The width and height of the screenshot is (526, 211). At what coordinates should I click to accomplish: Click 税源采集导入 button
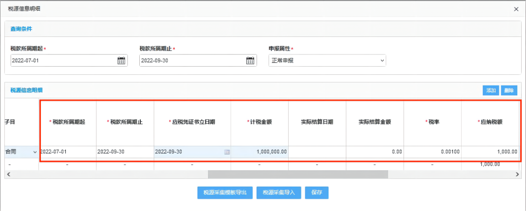point(279,193)
